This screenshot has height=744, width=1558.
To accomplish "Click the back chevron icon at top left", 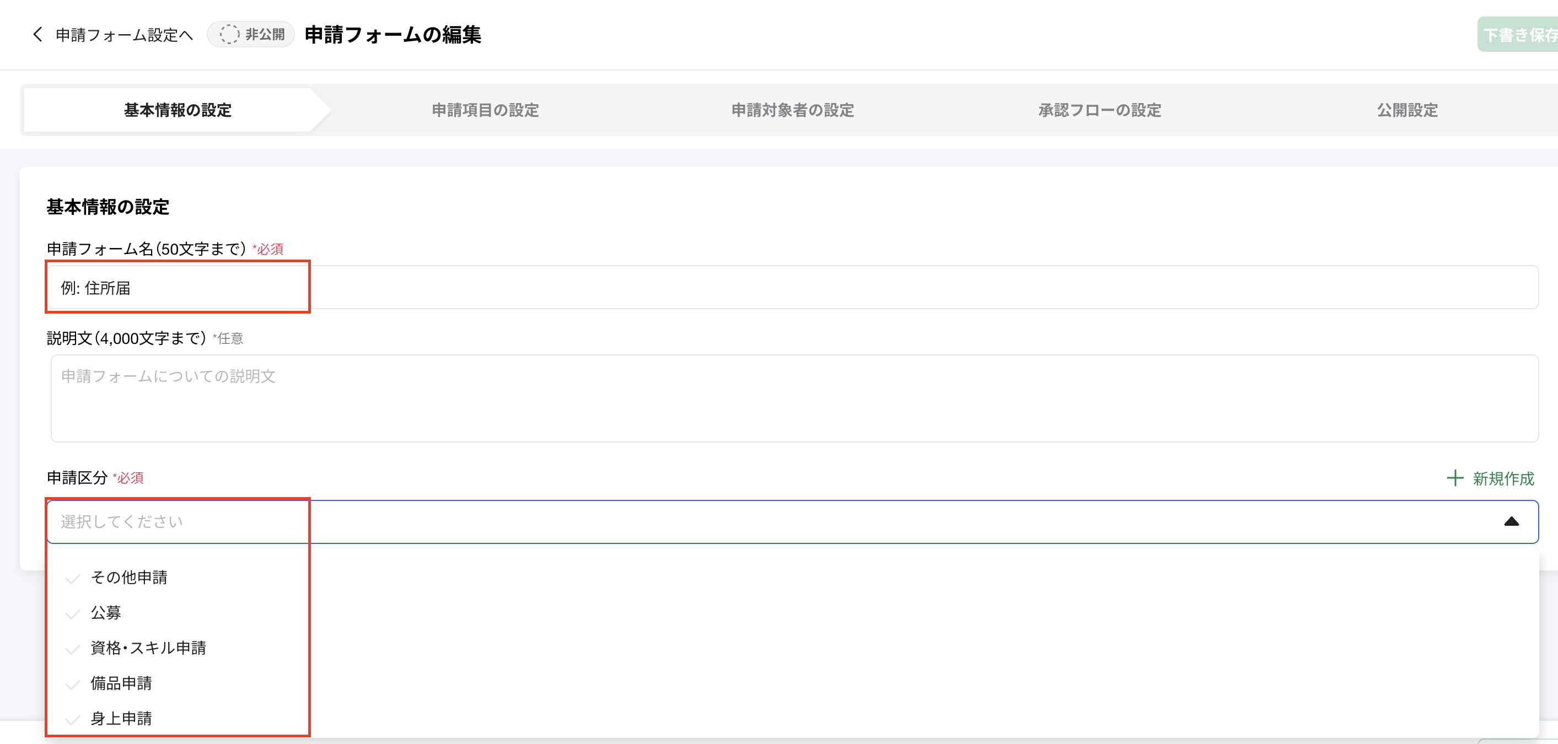I will [x=37, y=35].
